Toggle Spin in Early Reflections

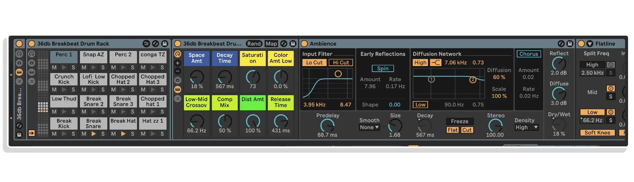[x=383, y=68]
